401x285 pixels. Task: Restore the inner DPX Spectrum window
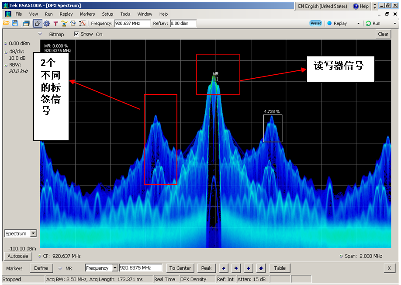click(387, 14)
